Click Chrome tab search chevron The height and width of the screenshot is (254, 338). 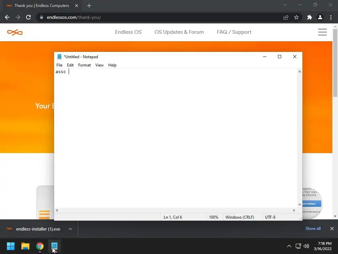pyautogui.click(x=285, y=5)
